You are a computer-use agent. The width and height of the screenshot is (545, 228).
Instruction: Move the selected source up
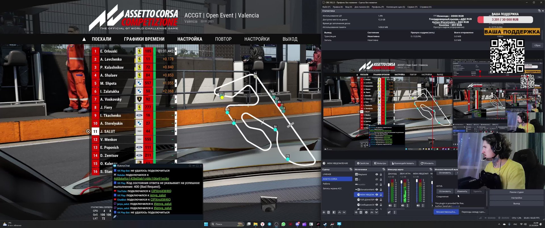click(x=372, y=212)
